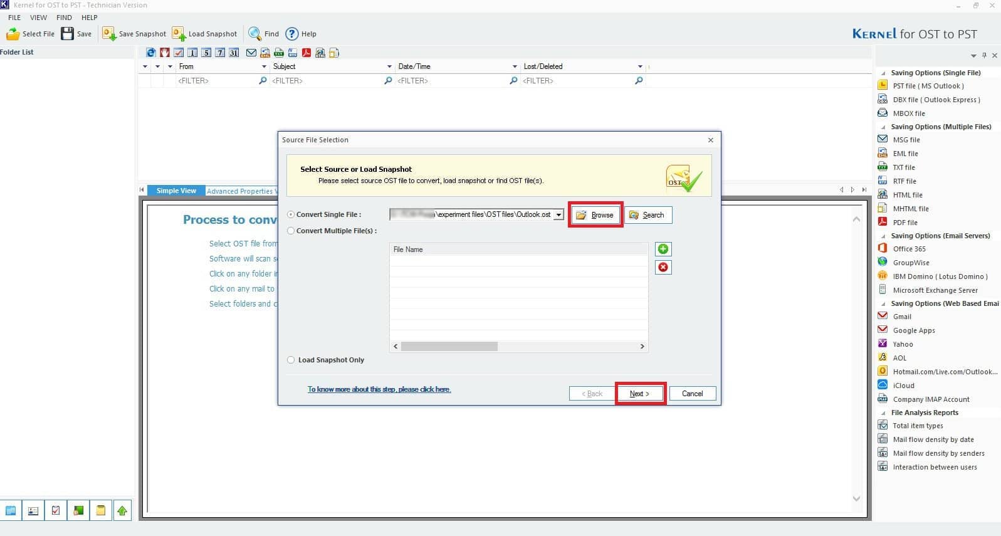The image size is (1001, 536).
Task: Click the 7-day calendar view icon
Action: click(x=220, y=53)
